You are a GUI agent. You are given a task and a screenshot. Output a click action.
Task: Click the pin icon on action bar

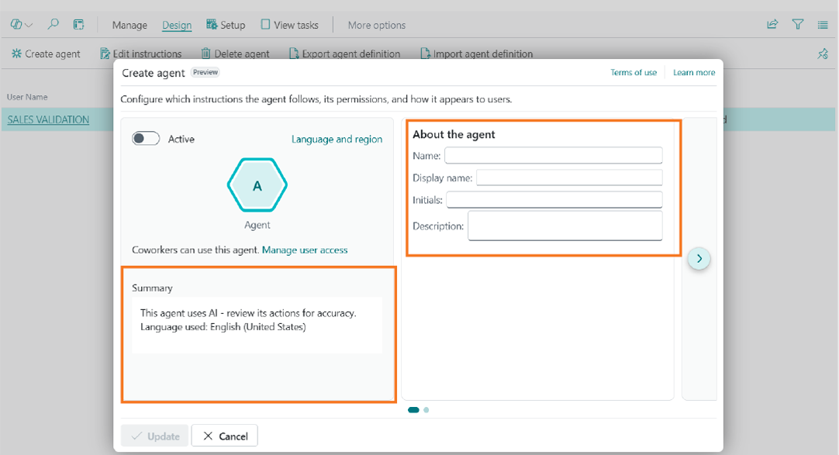pyautogui.click(x=823, y=54)
